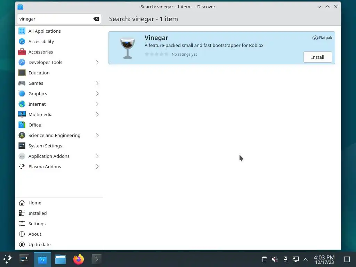Expand the Multimedia category chevron
The width and height of the screenshot is (356, 267).
coord(97,115)
